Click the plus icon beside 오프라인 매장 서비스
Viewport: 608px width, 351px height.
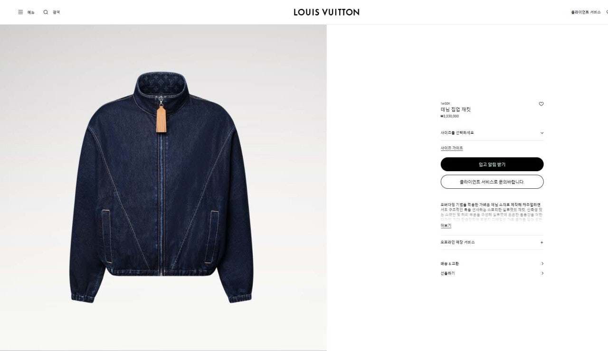tap(542, 242)
